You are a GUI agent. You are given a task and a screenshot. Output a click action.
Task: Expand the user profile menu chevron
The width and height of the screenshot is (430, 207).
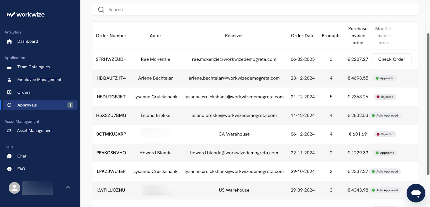(x=68, y=187)
